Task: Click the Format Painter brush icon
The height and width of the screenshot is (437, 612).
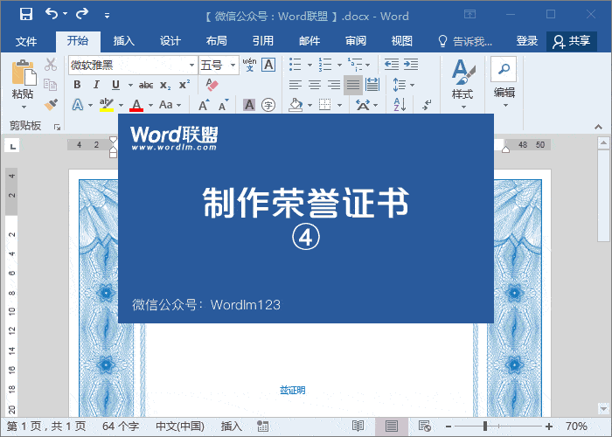Action: pos(51,104)
